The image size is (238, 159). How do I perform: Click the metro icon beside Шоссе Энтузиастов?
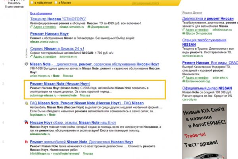click(x=184, y=33)
